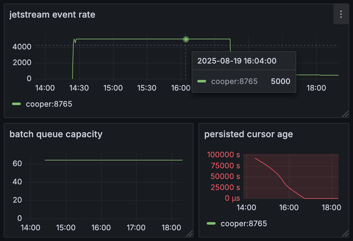Image resolution: width=353 pixels, height=241 pixels.
Task: Open persisted cursor age title dropdown
Action: coord(248,134)
